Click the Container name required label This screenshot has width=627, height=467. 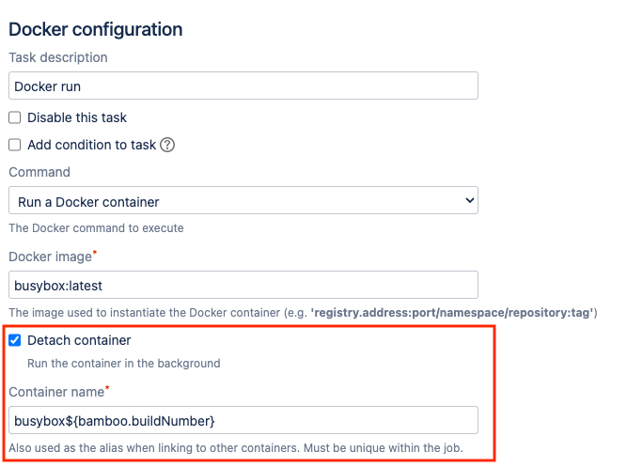[59, 392]
